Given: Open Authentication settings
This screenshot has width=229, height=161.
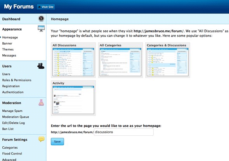Looking at the screenshot, I should click(13, 92).
